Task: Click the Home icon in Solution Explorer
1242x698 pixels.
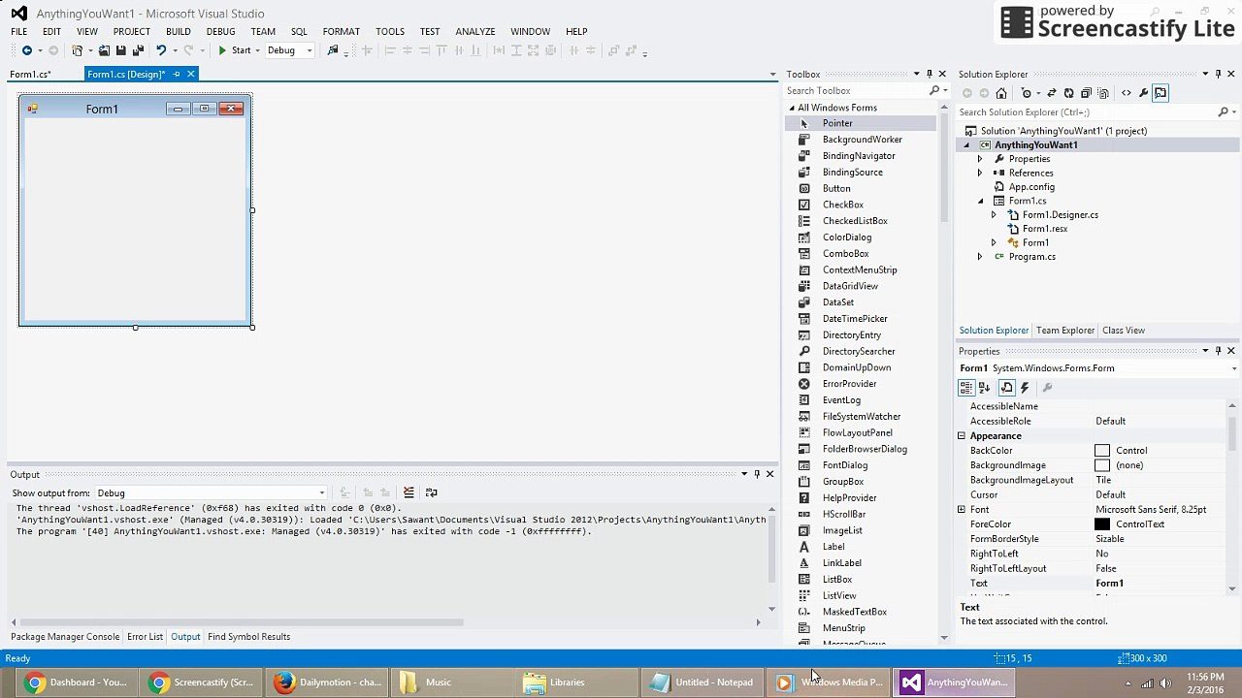Action: [x=1001, y=93]
